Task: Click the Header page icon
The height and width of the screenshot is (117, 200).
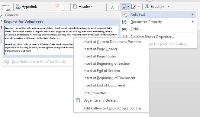Action: click(75, 6)
